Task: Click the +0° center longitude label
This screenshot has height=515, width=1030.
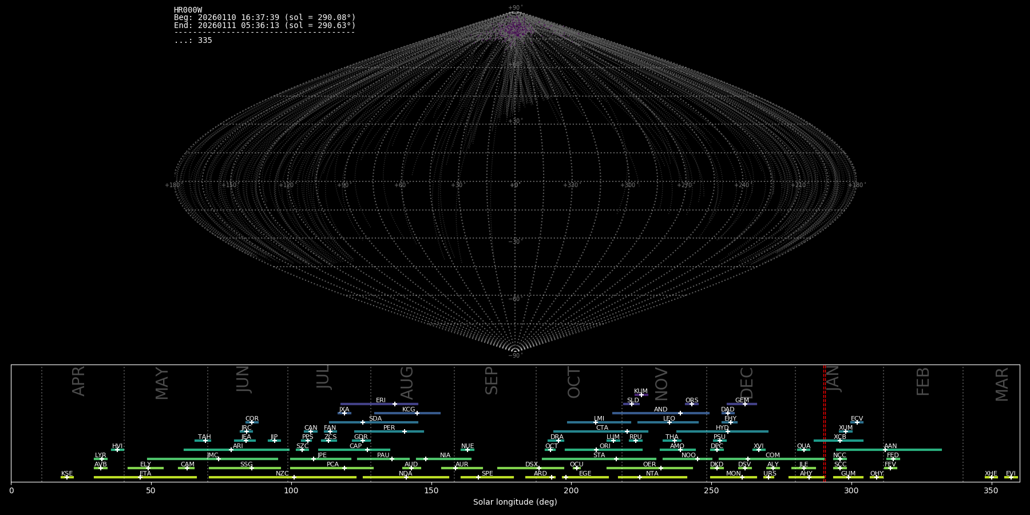Action: coord(515,185)
